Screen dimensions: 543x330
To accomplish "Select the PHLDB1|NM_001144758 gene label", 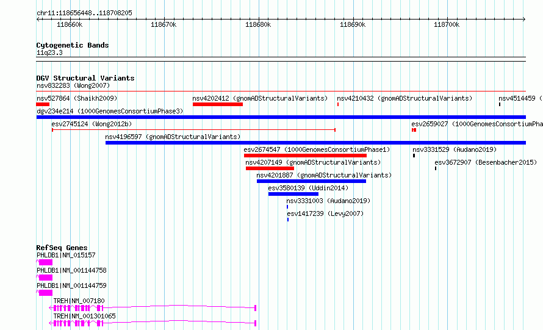I will (71, 270).
